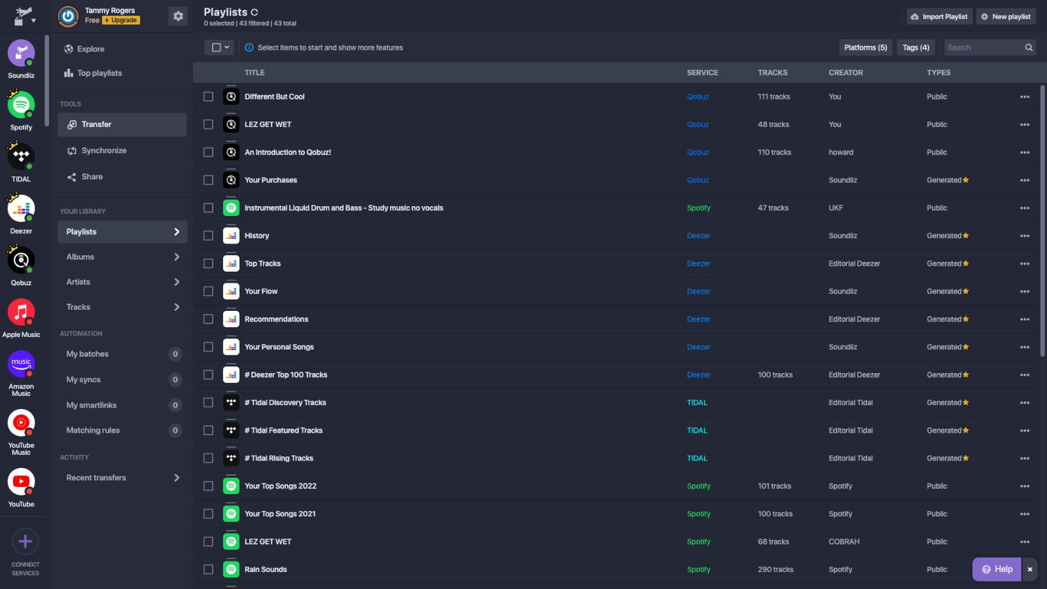The height and width of the screenshot is (589, 1047).
Task: Click the Import Playlist button
Action: pos(938,16)
